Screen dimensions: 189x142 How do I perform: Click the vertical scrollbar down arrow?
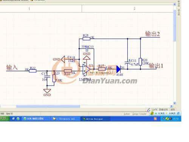[175, 103]
